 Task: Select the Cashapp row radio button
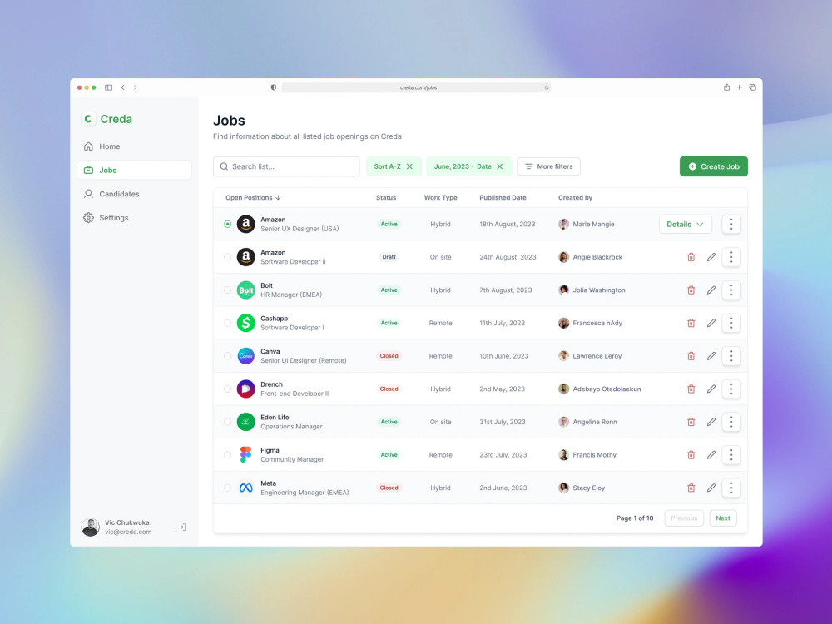228,323
